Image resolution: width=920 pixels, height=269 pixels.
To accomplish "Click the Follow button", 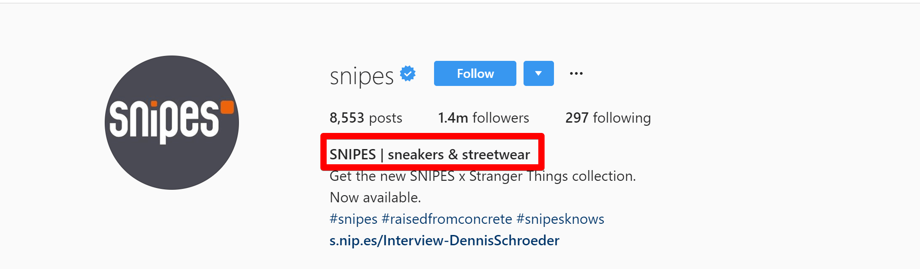I will click(475, 73).
